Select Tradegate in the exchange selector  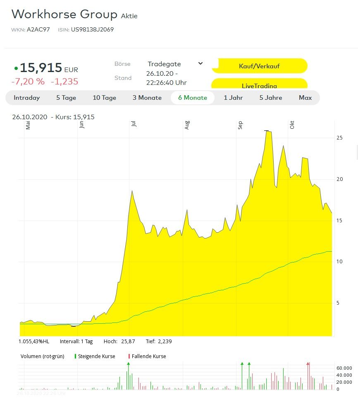[x=164, y=64]
